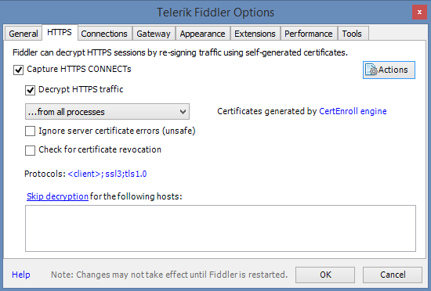This screenshot has width=431, height=291.
Task: Uncheck Capture HTTPS CONNECTs checkbox
Action: pos(19,70)
